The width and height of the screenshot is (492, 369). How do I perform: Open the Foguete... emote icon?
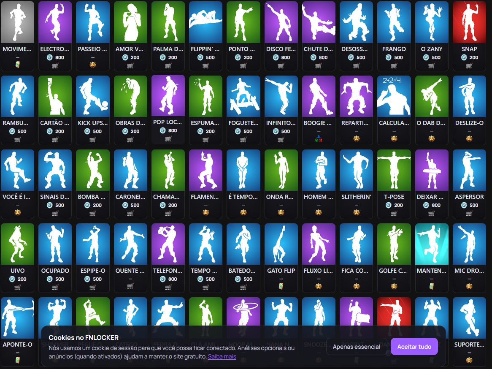(x=243, y=96)
